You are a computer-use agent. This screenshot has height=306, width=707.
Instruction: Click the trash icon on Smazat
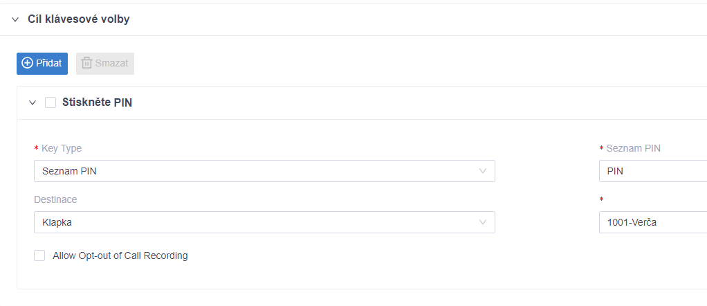click(86, 63)
